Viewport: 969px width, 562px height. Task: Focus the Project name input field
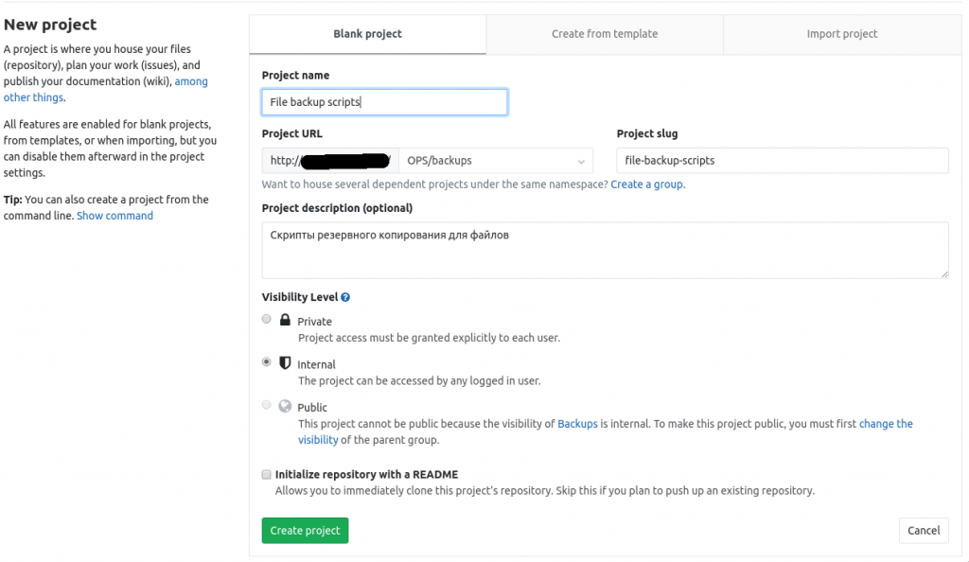click(x=384, y=101)
